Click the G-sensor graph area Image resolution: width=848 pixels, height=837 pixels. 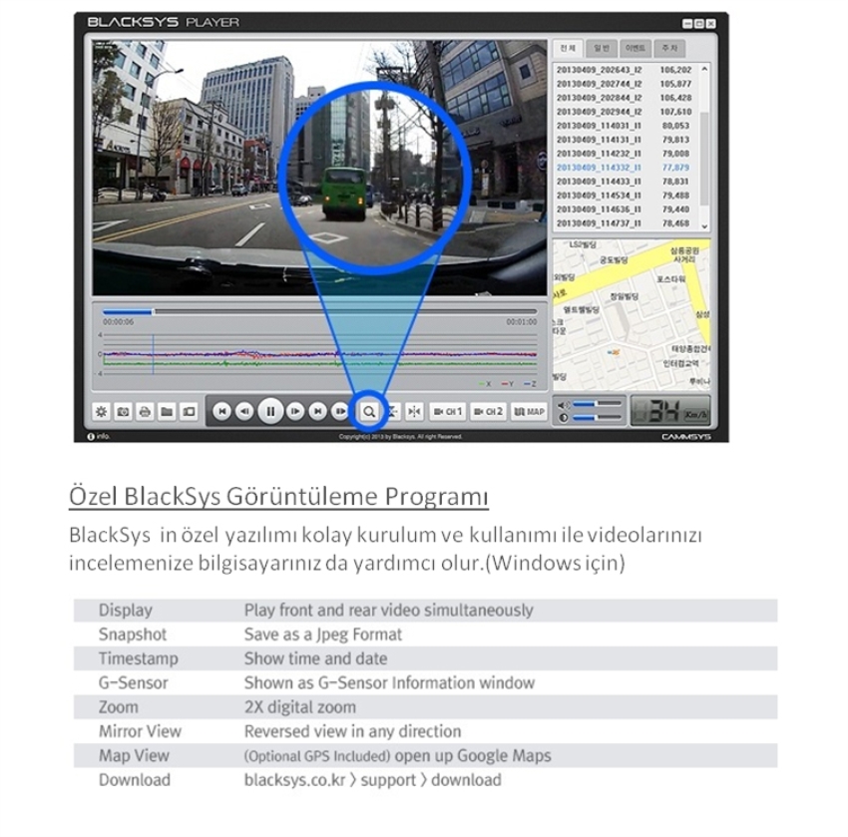pos(319,355)
